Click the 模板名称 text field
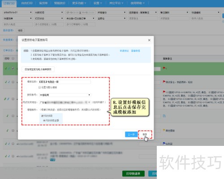Image resolution: width=224 pixels, height=179 pixels. point(65,82)
